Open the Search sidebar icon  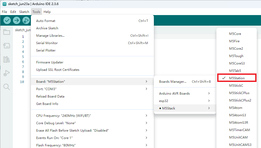pos(7,87)
